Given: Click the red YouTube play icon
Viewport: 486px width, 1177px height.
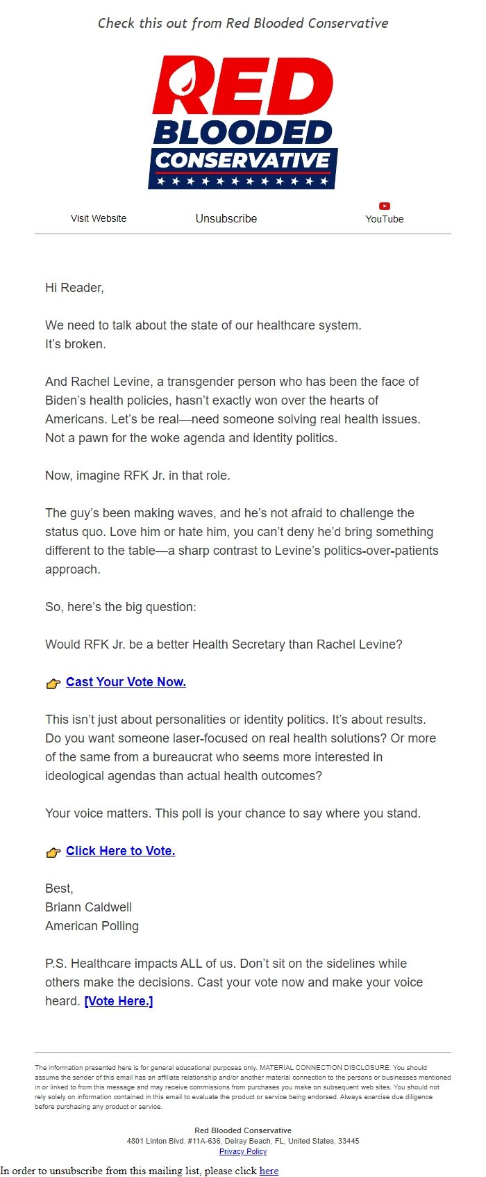Looking at the screenshot, I should point(385,206).
